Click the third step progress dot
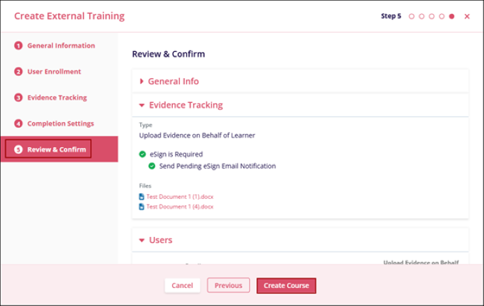Image resolution: width=484 pixels, height=306 pixels. click(x=431, y=16)
